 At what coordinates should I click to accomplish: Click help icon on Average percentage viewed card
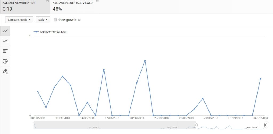97,1
